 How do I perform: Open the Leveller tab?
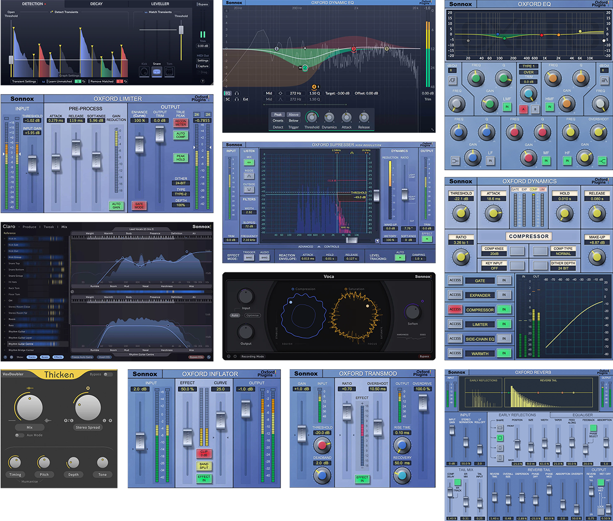[x=160, y=4]
